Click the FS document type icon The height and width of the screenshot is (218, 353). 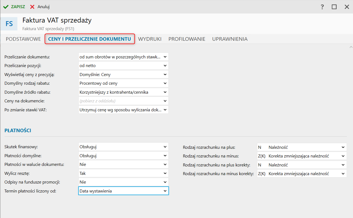9,24
